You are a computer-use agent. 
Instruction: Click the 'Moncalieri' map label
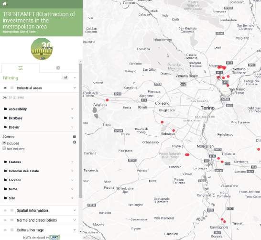tap(205, 146)
